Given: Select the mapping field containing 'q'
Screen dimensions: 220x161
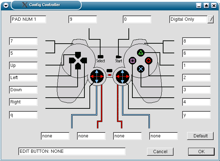Looking at the screenshot, I should (23, 115).
